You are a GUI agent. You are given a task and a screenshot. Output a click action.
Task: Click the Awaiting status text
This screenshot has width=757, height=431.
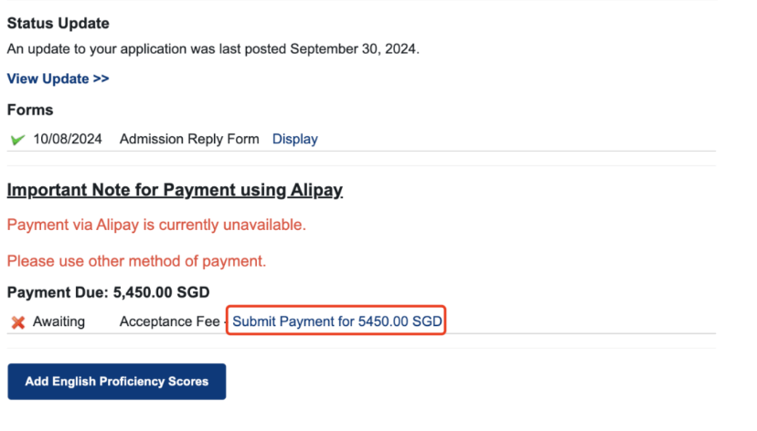[x=59, y=321]
